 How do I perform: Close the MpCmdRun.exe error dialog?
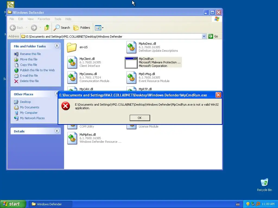(218, 95)
